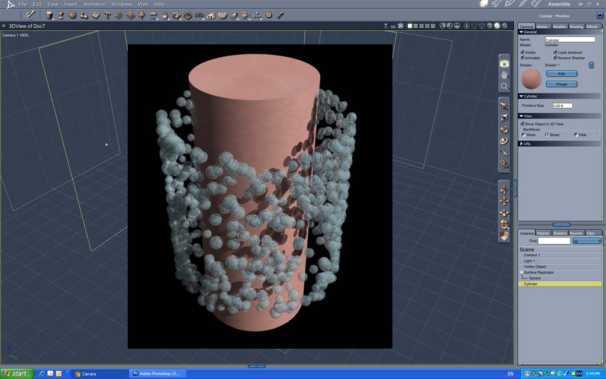Click the working box cube icon
606x379 pixels.
pyautogui.click(x=504, y=235)
